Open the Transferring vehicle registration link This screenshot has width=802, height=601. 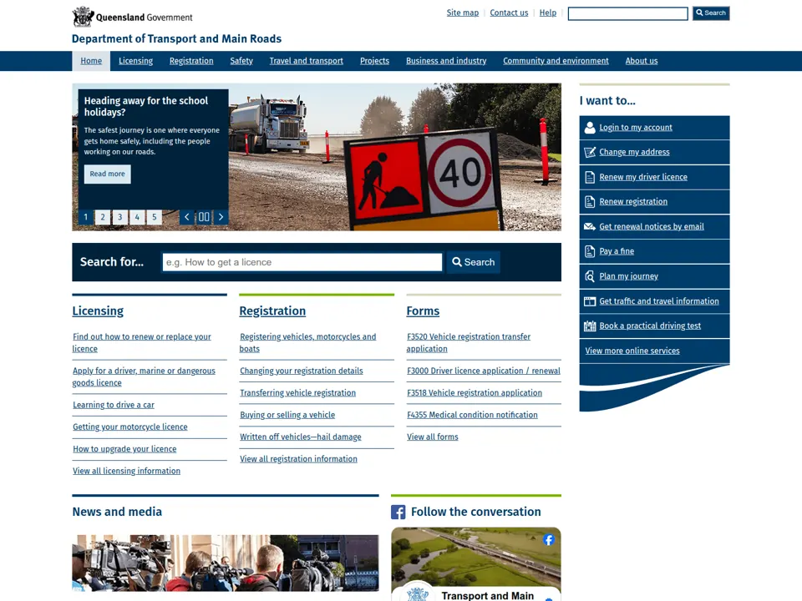click(x=297, y=393)
